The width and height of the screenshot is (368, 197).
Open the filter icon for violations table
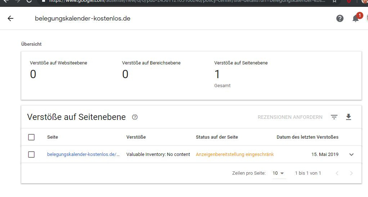point(334,117)
